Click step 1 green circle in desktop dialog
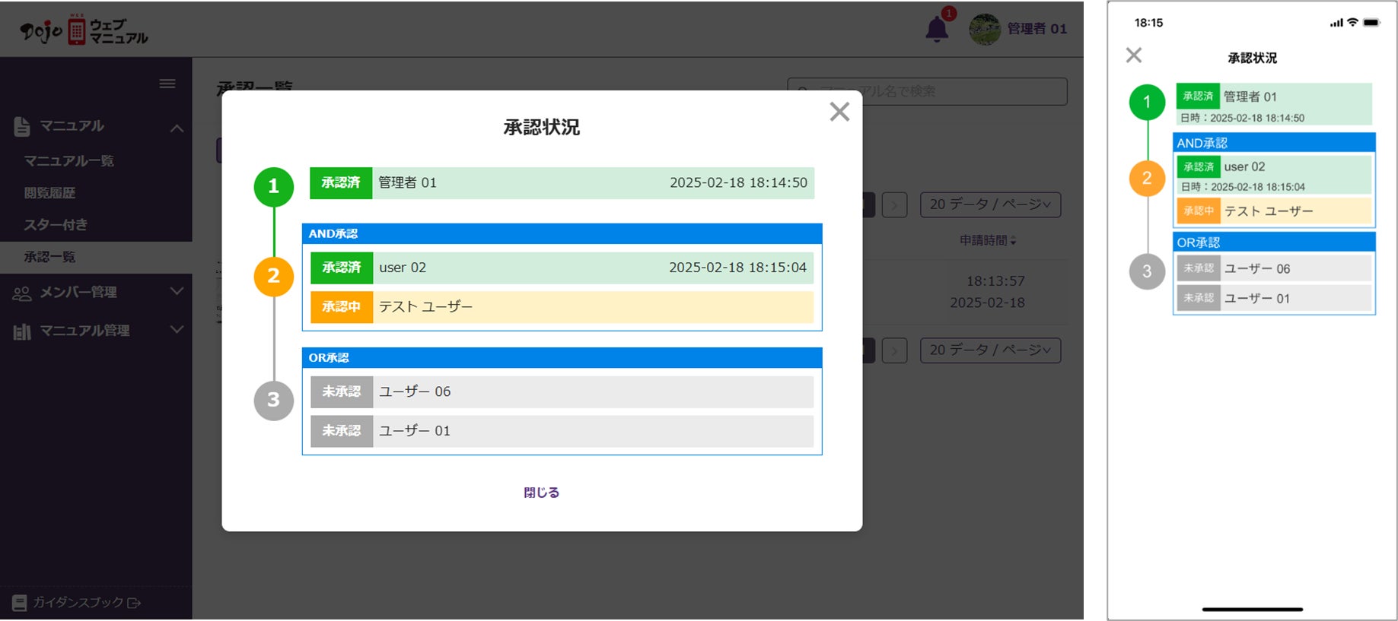The width and height of the screenshot is (1398, 621). tap(274, 187)
